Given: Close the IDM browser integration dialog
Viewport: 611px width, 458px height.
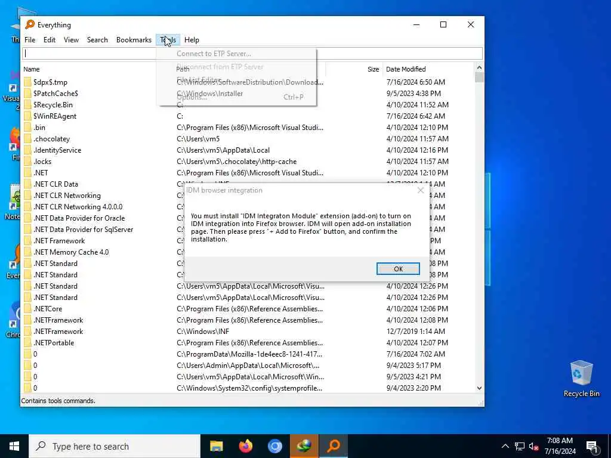Looking at the screenshot, I should click(x=421, y=190).
